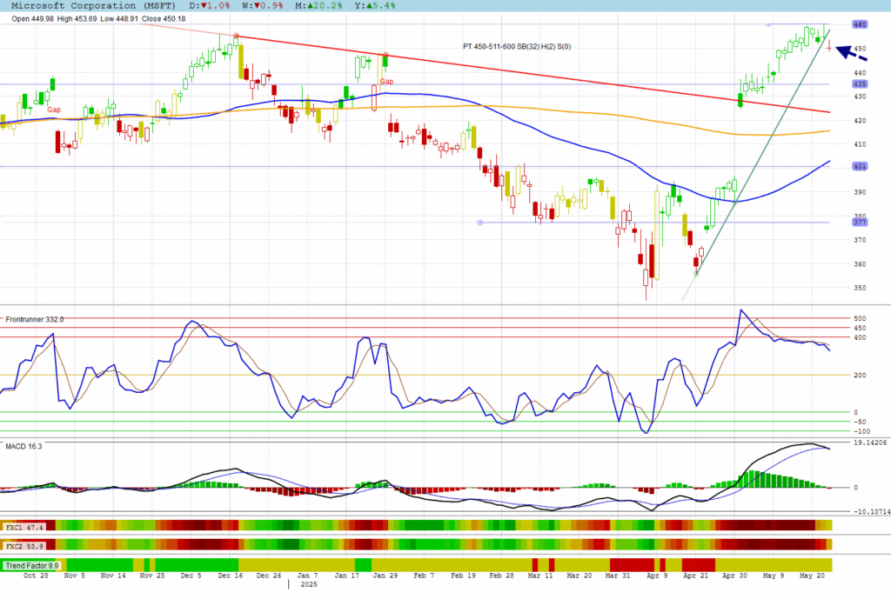Click the 500 level on the Frontrunner scale
Screen dimensions: 891x599
(x=860, y=318)
